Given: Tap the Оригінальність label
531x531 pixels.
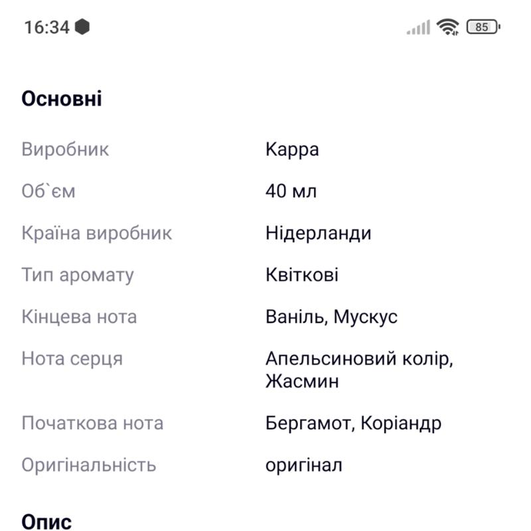Looking at the screenshot, I should click(x=89, y=465).
